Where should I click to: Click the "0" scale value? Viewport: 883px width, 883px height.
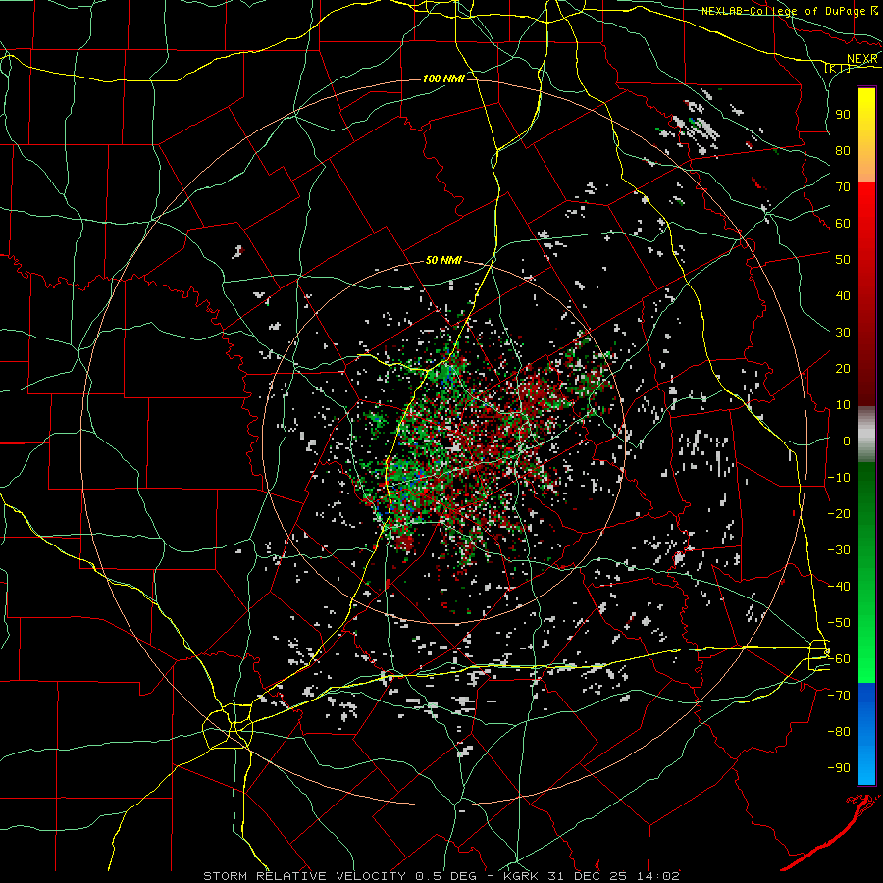[847, 441]
